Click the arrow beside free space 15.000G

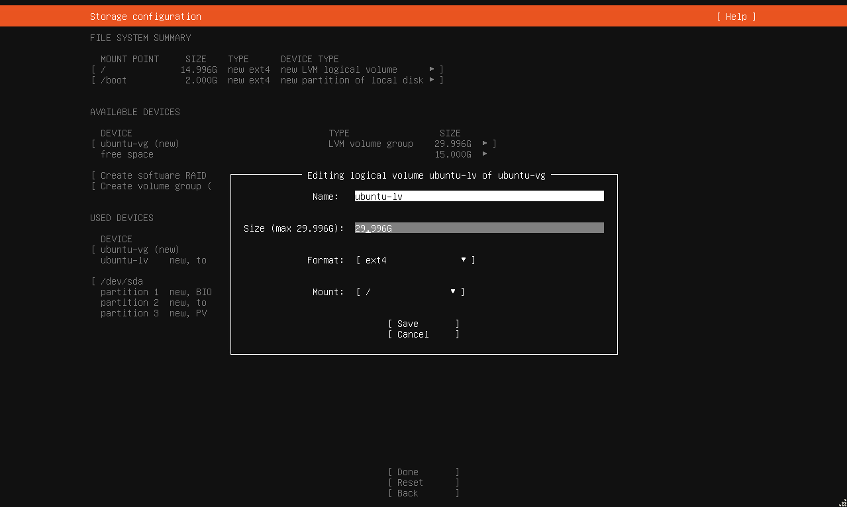[485, 154]
